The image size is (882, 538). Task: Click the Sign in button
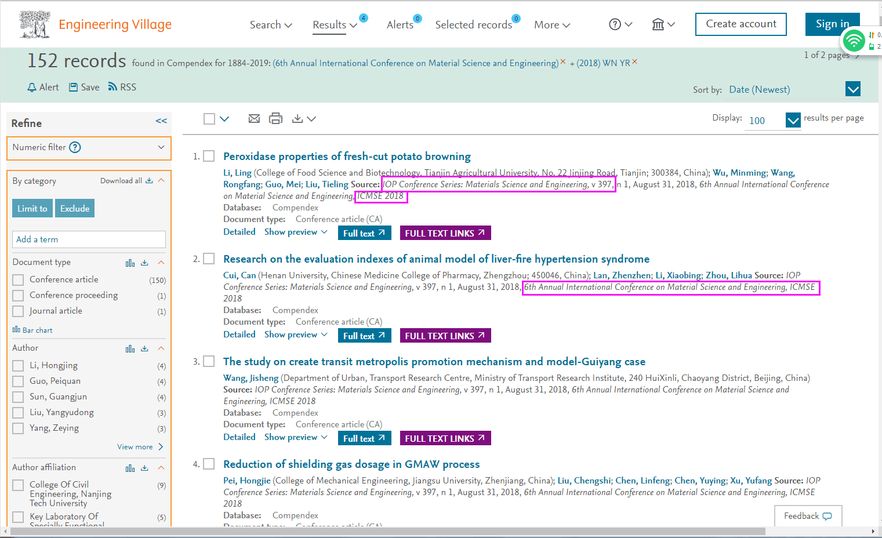832,24
